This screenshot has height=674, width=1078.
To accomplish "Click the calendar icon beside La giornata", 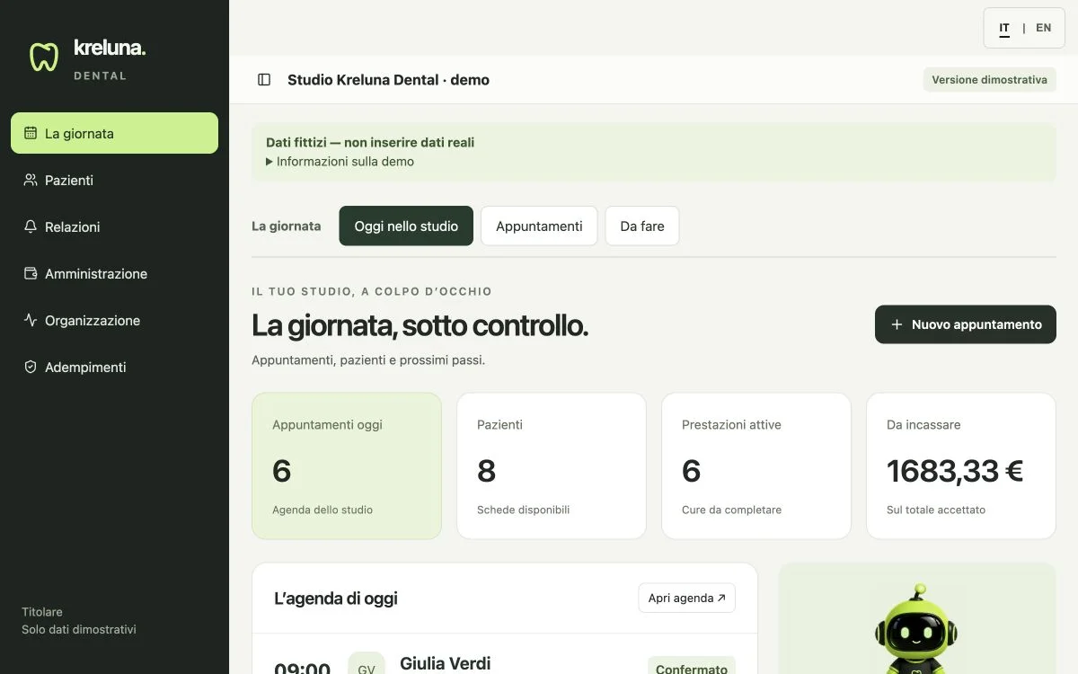I will click(31, 133).
